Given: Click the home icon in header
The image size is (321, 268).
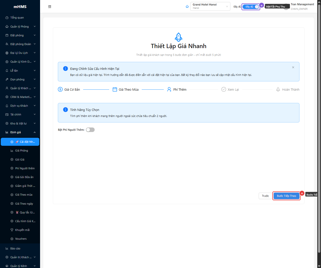Looking at the screenshot, I should coord(187,7).
